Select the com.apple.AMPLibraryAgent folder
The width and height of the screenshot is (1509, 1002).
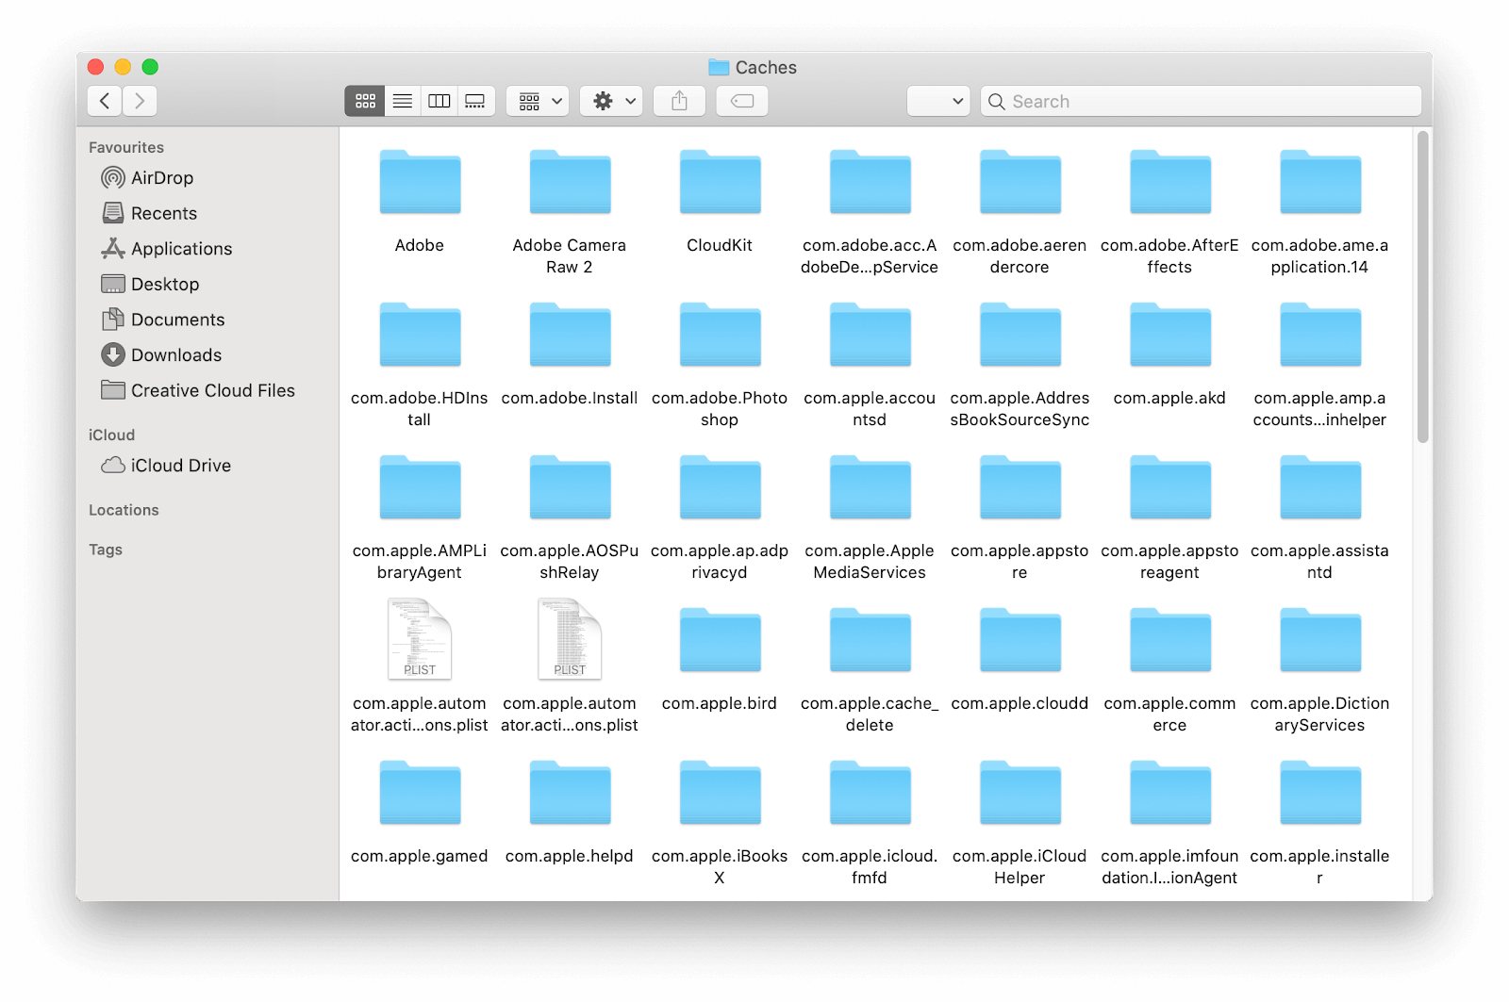[420, 488]
